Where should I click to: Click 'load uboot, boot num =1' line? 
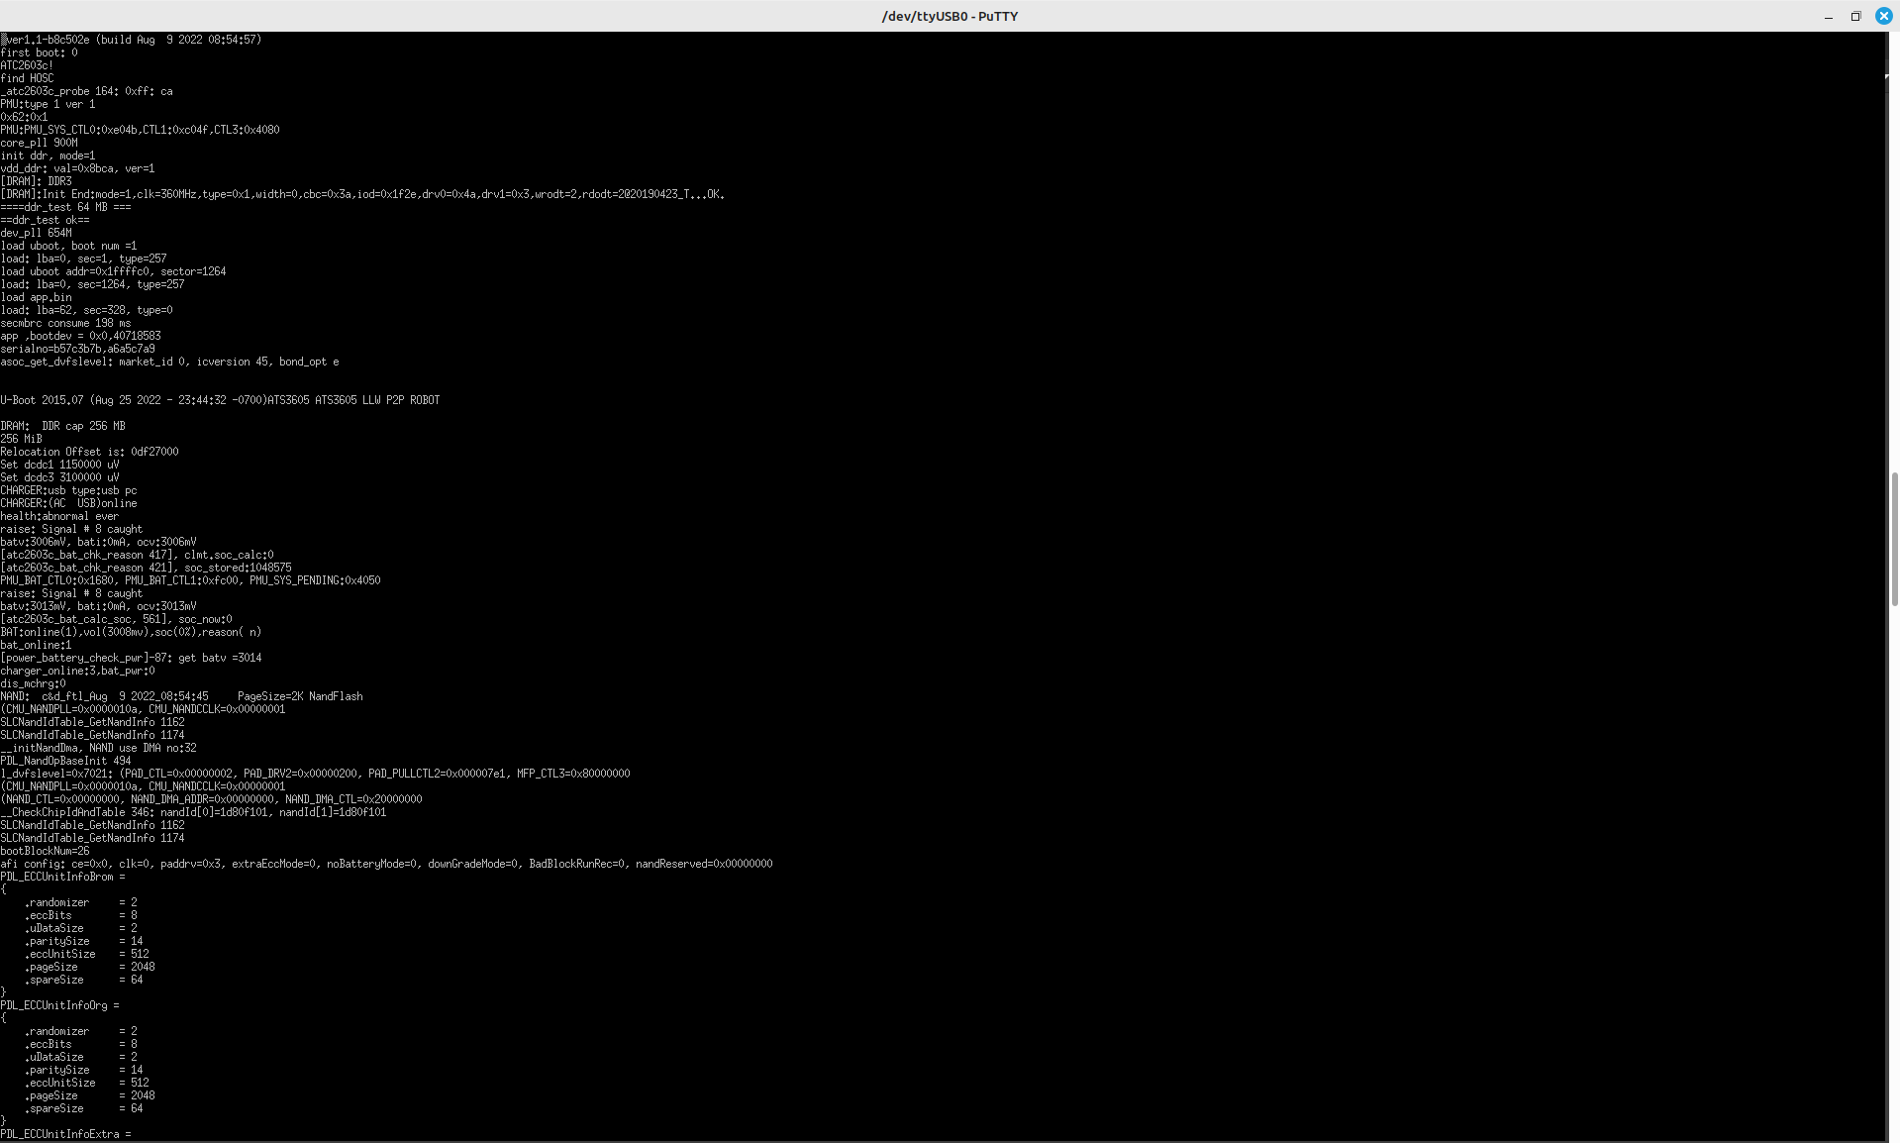[x=68, y=246]
